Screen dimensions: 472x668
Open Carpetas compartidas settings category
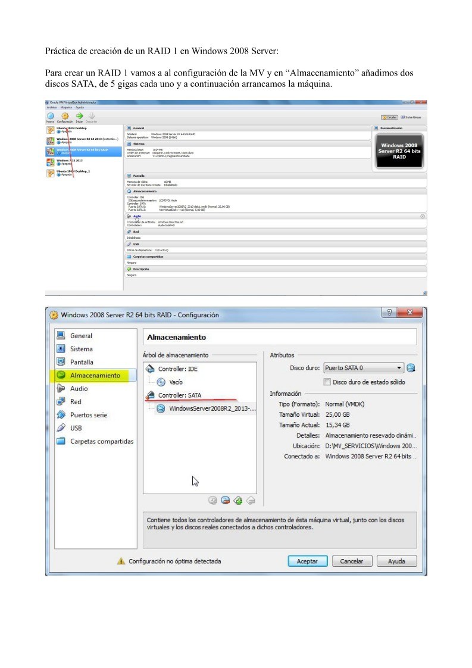pyautogui.click(x=101, y=441)
